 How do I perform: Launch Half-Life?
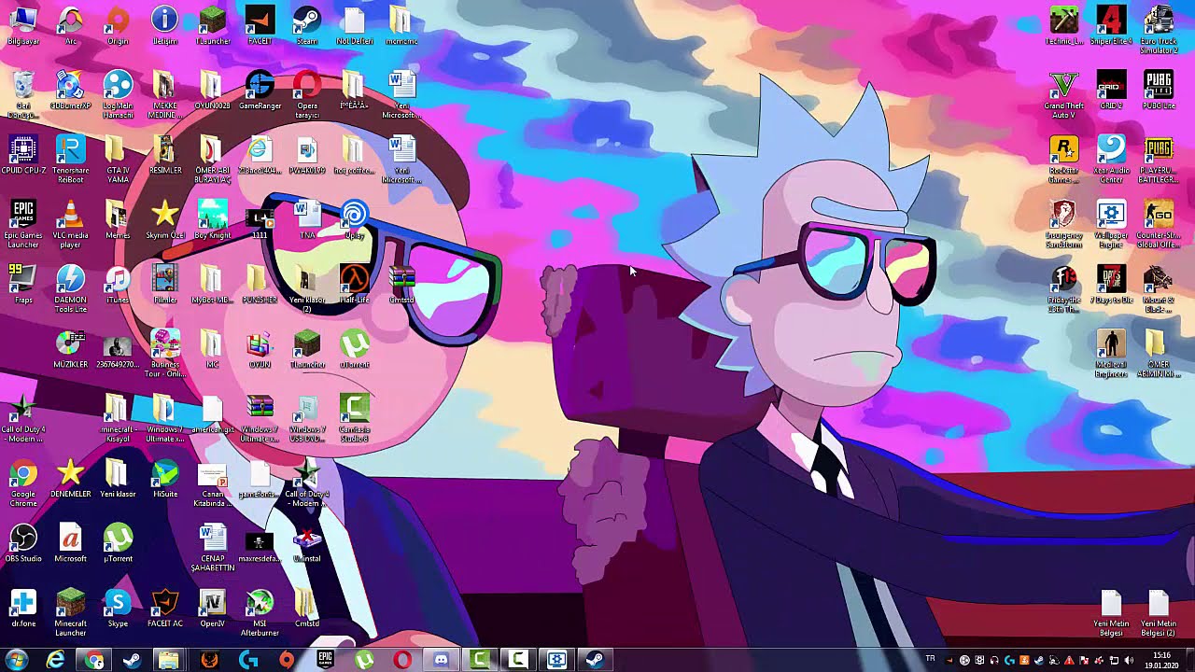355,285
